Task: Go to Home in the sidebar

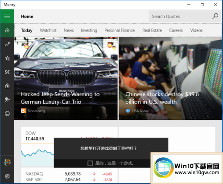Action: click(7, 30)
